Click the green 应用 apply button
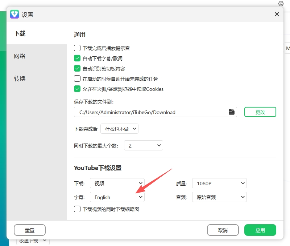 point(260,230)
